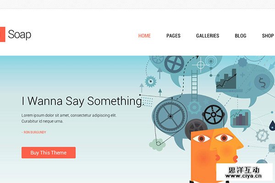Click the I Wanna Say Something headline
Screen dimensions: 275x183
pyautogui.click(x=82, y=101)
